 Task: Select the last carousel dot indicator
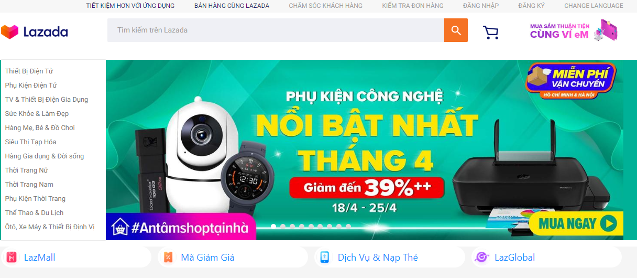click(348, 227)
